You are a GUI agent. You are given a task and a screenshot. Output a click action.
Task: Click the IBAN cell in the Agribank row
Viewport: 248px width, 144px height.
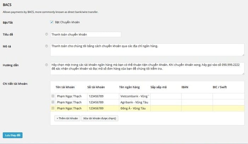coord(197,102)
